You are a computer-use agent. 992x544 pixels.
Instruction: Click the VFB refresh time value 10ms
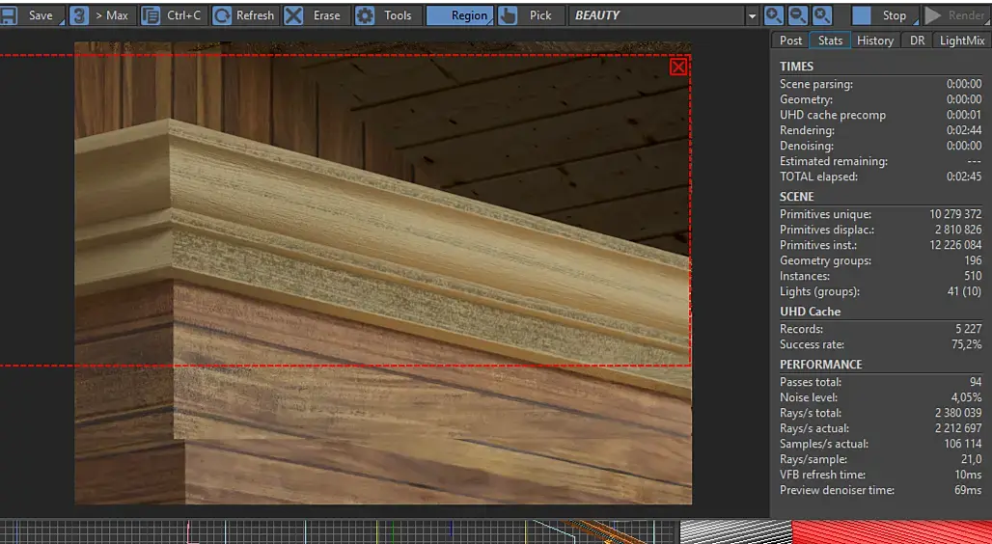click(969, 475)
